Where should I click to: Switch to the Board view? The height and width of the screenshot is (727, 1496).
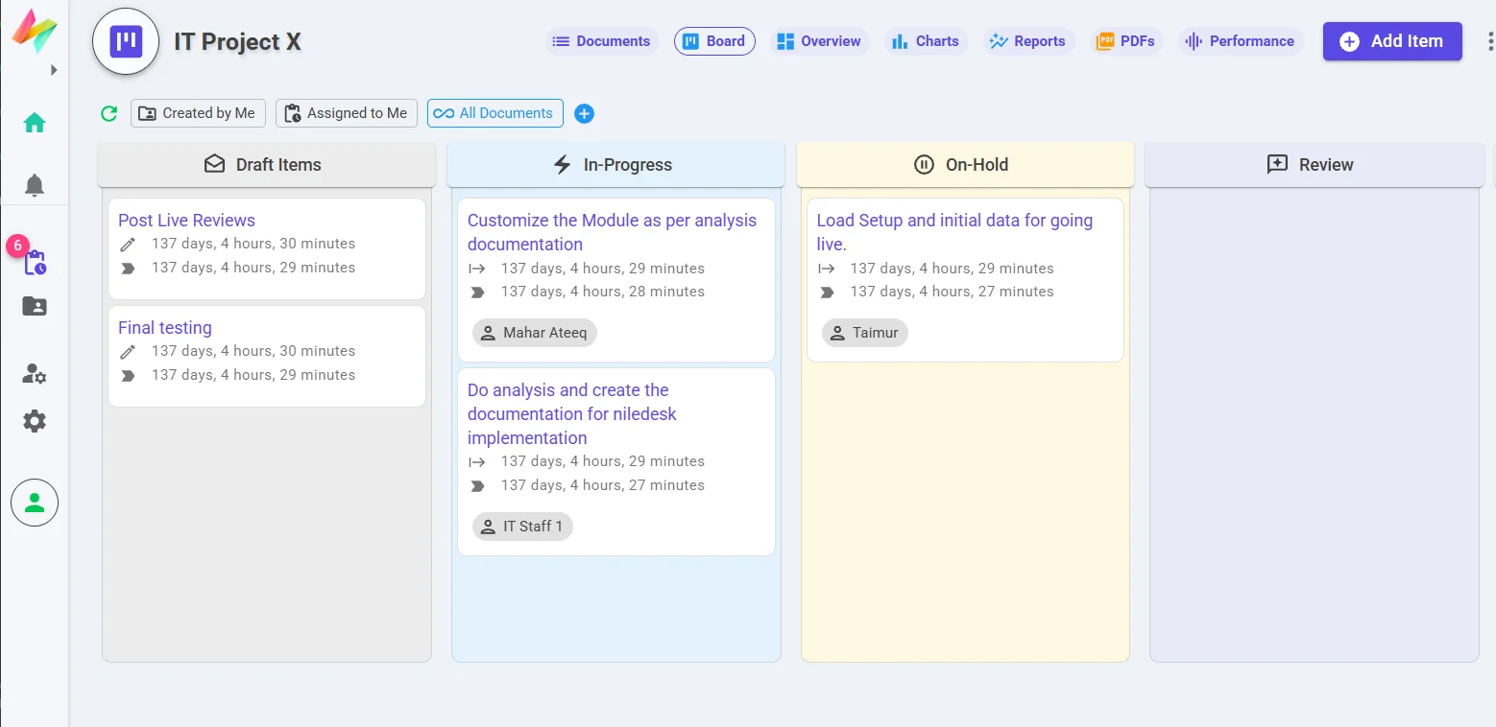714,41
